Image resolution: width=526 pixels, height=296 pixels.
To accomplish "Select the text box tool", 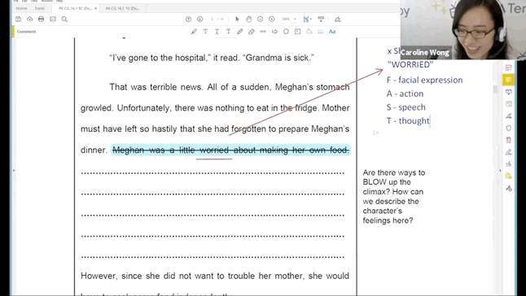I will pyautogui.click(x=297, y=32).
